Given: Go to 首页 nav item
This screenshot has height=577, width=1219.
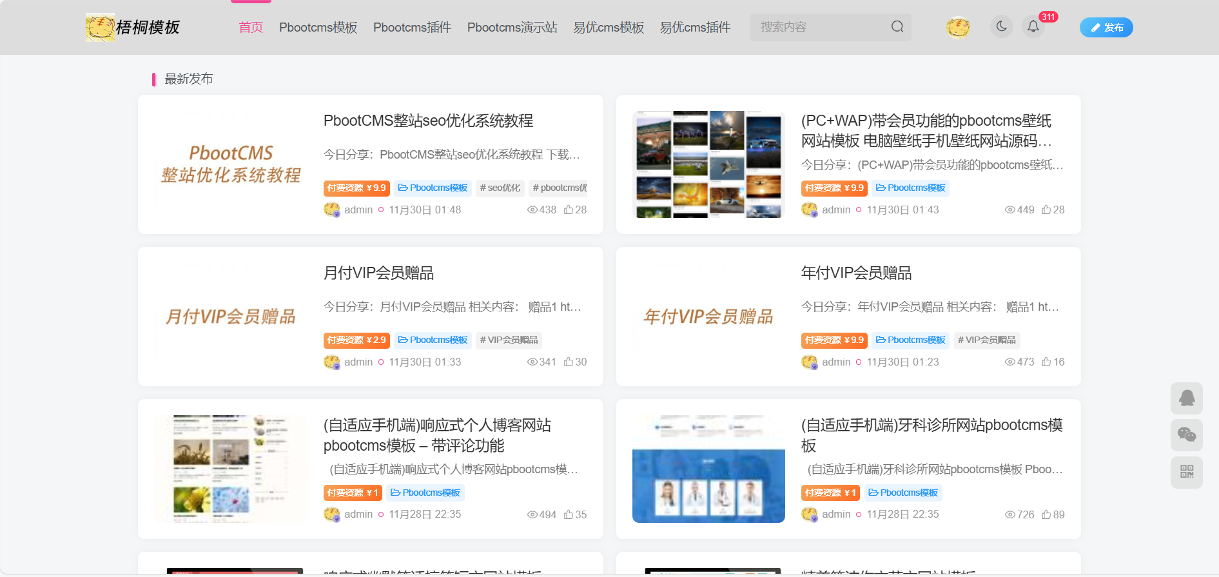Looking at the screenshot, I should [x=251, y=27].
